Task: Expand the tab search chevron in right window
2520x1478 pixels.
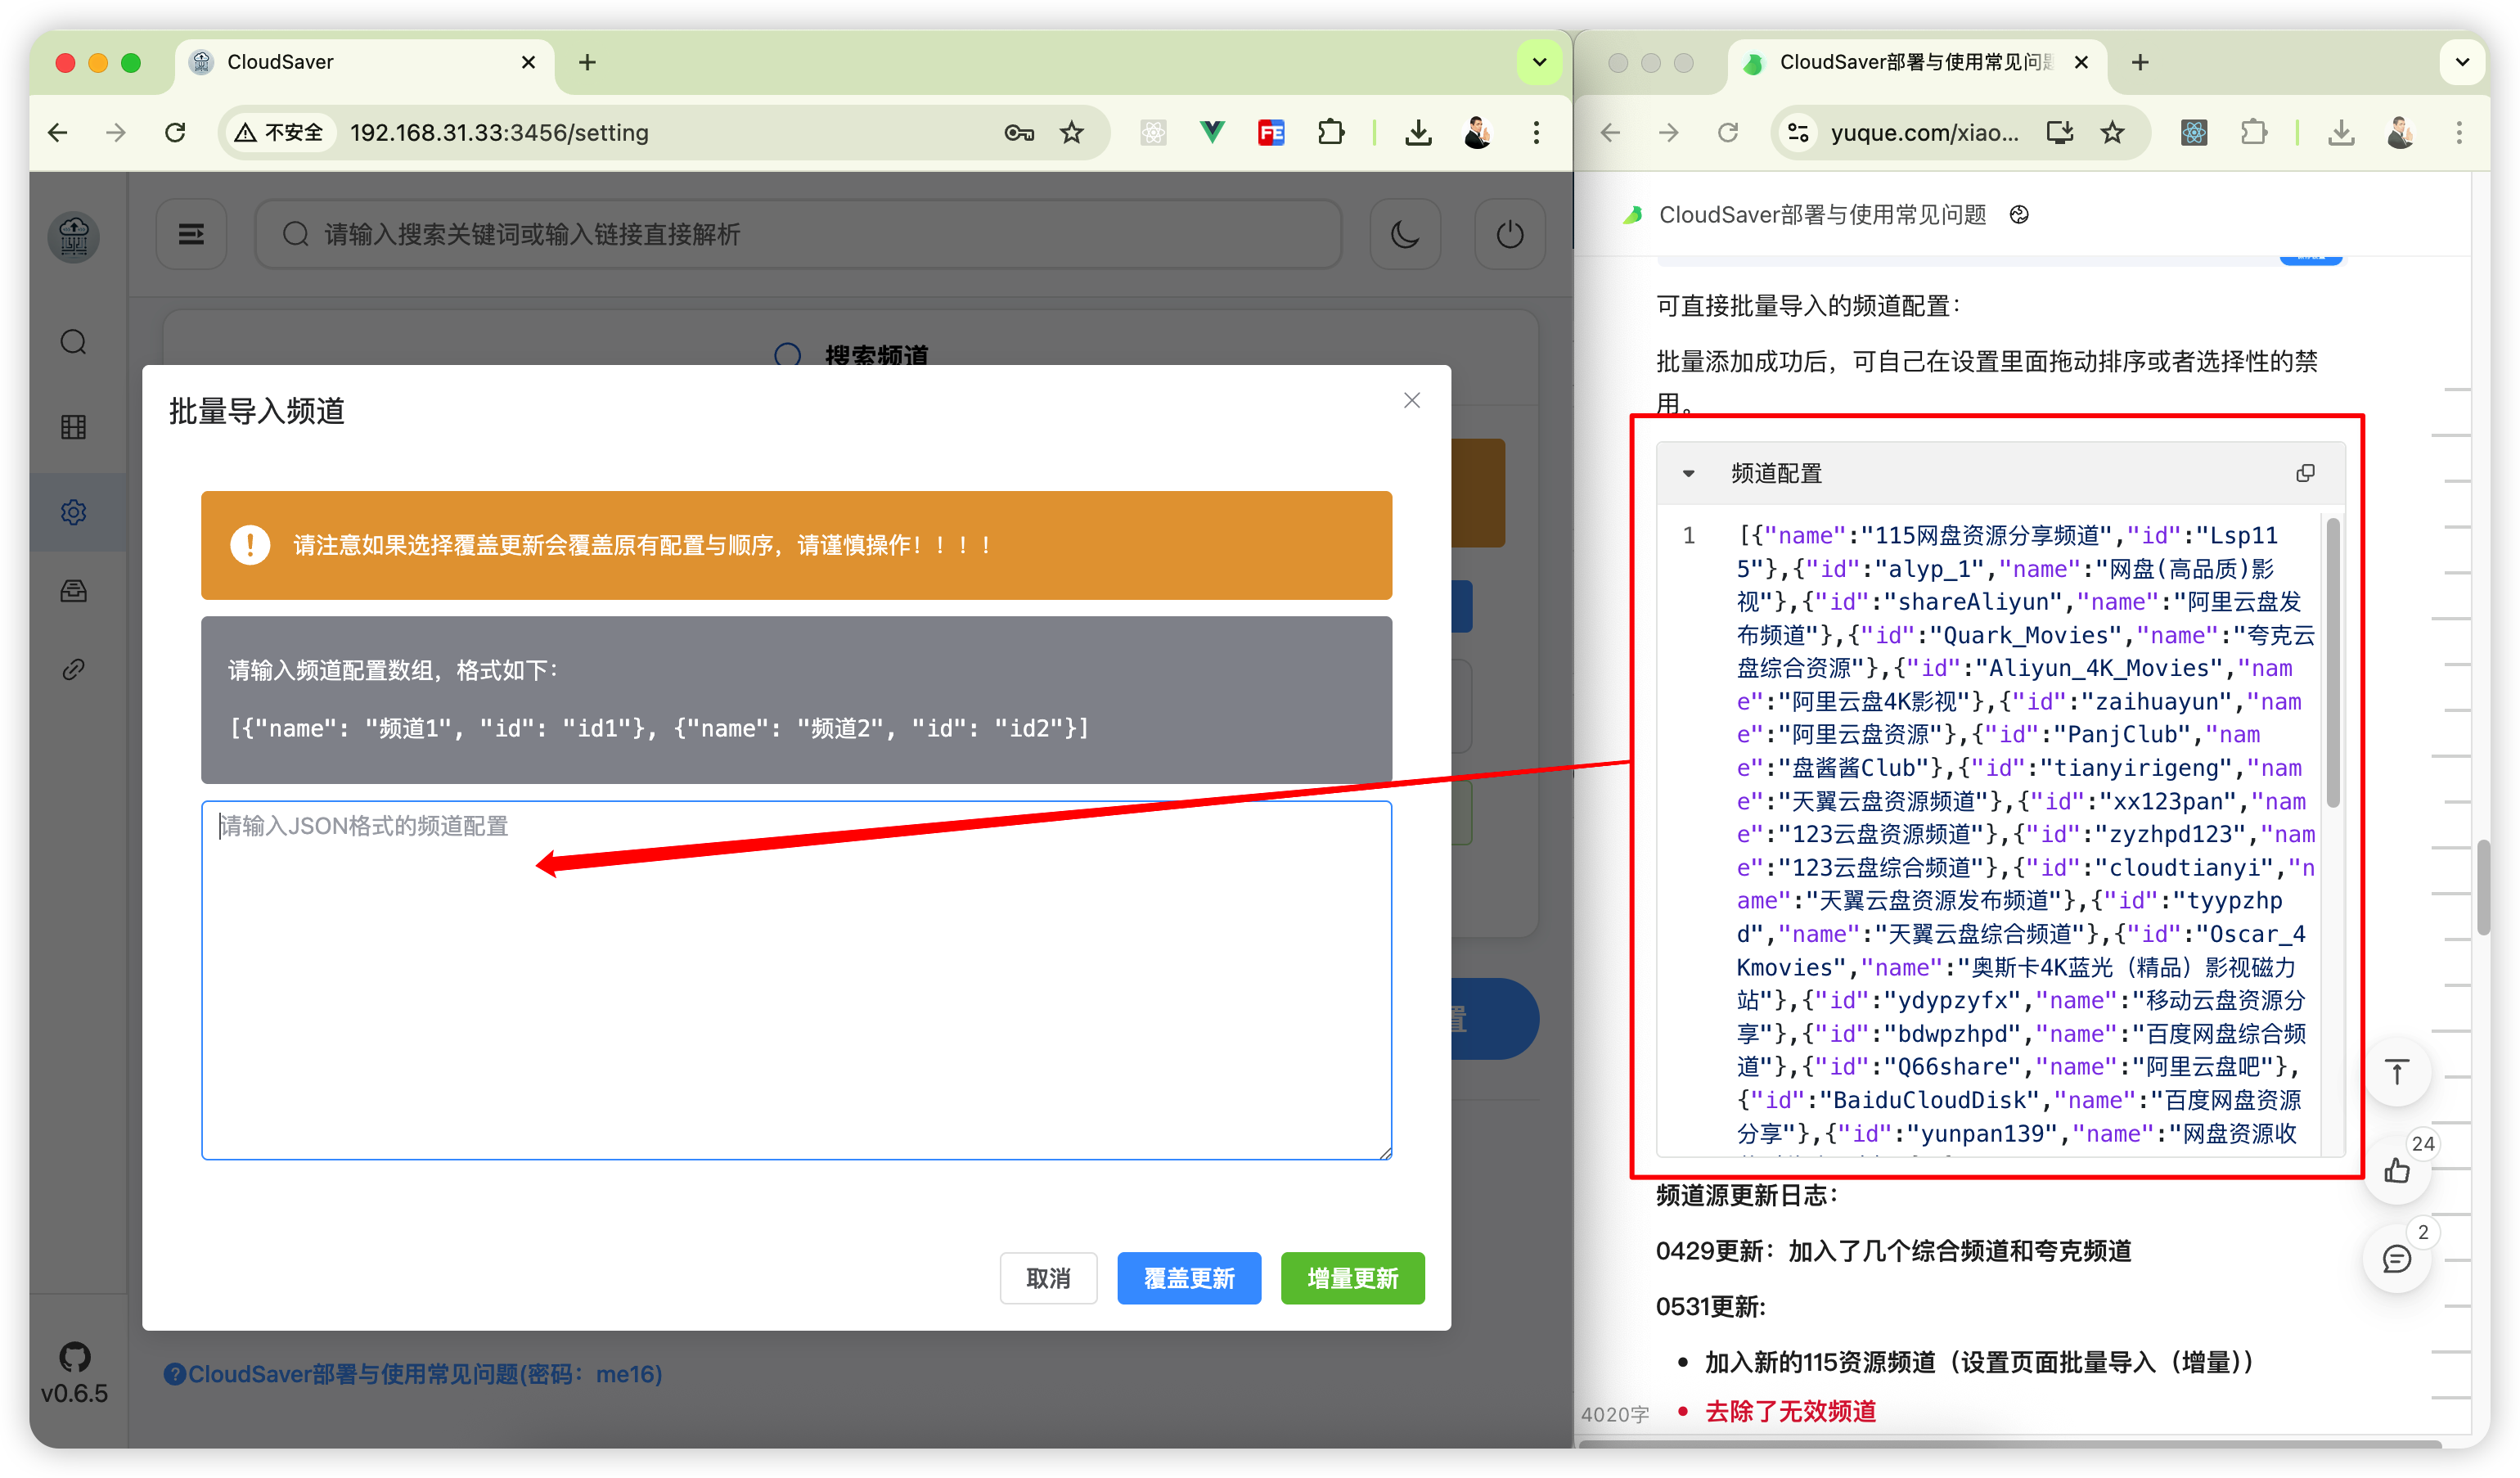Action: coord(2462,62)
